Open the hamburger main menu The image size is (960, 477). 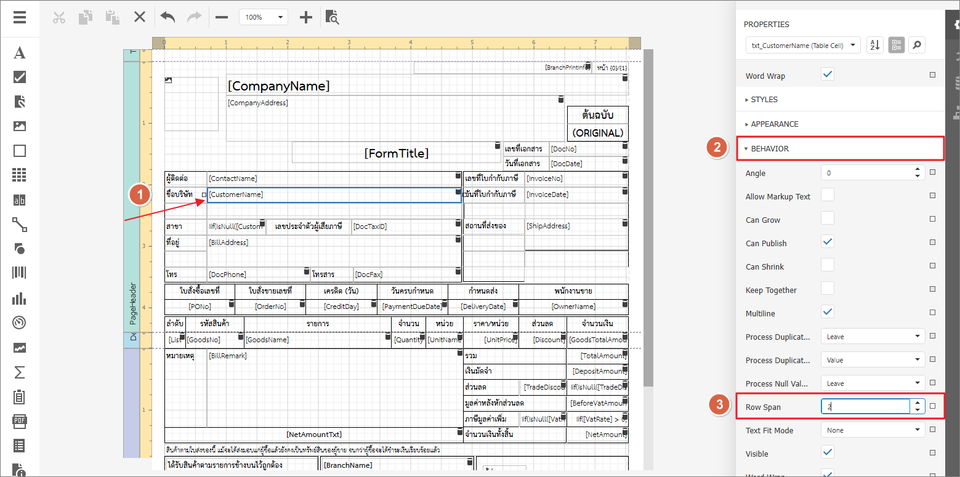click(20, 17)
